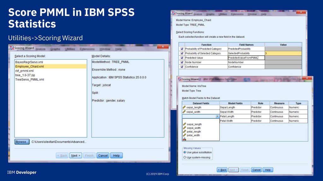Image resolution: width=323 pixels, height=181 pixels.
Task: Click Help in the model selection wizard
Action: (x=116, y=156)
